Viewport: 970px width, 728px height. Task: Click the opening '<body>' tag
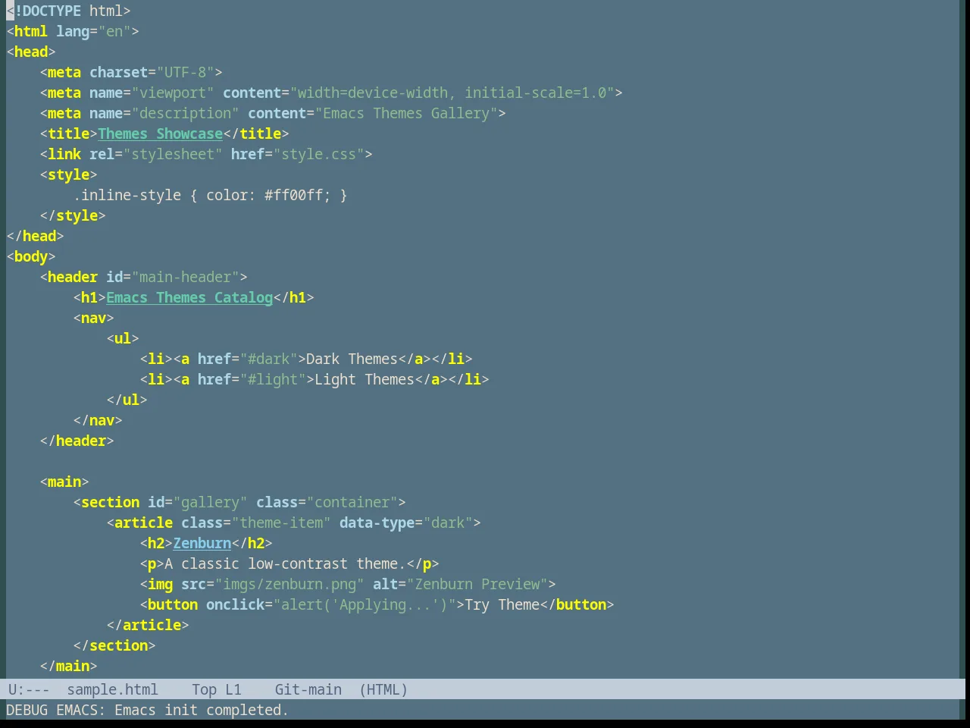pos(31,256)
